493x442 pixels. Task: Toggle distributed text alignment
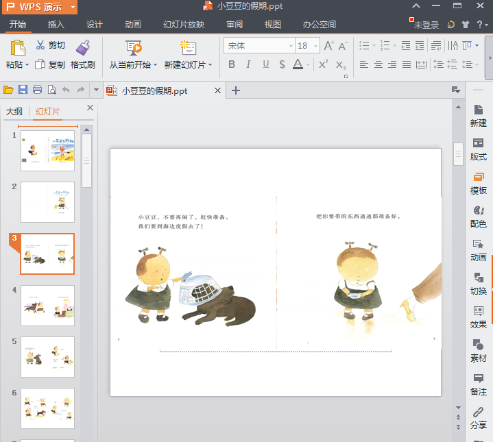421,64
